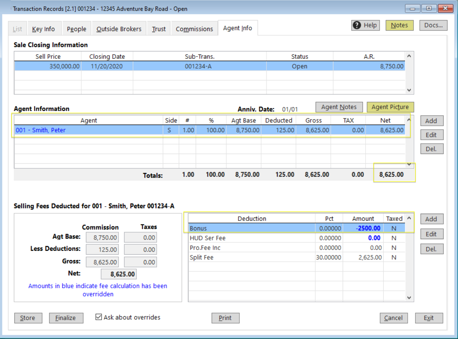This screenshot has height=339, width=458.
Task: Print the transaction record
Action: [226, 318]
